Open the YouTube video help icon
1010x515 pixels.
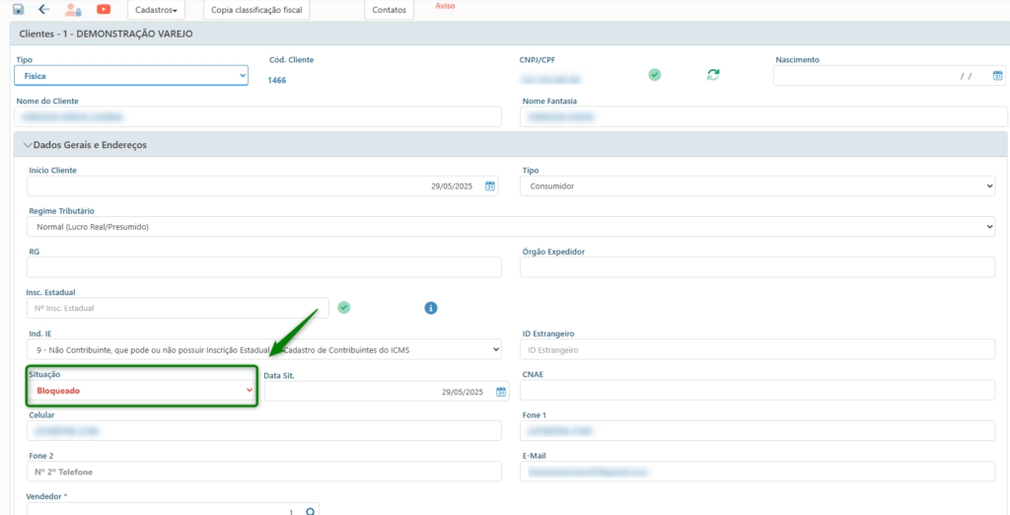104,9
